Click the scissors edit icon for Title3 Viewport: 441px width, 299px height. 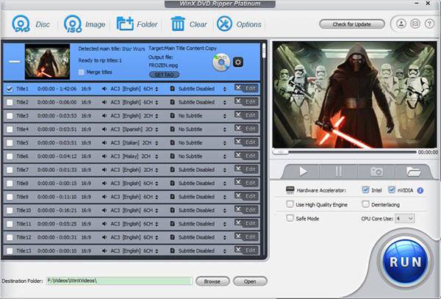(238, 115)
